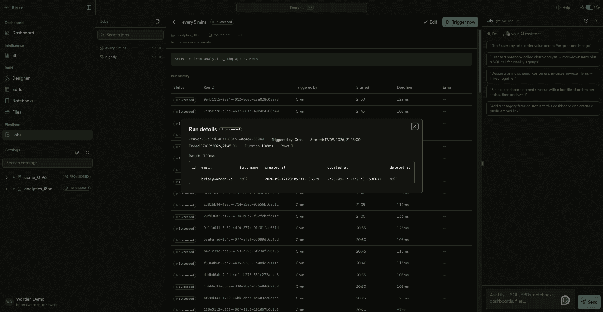Viewport: 603px width, 312px height.
Task: Pick the billing schema suggestion
Action: pyautogui.click(x=543, y=76)
